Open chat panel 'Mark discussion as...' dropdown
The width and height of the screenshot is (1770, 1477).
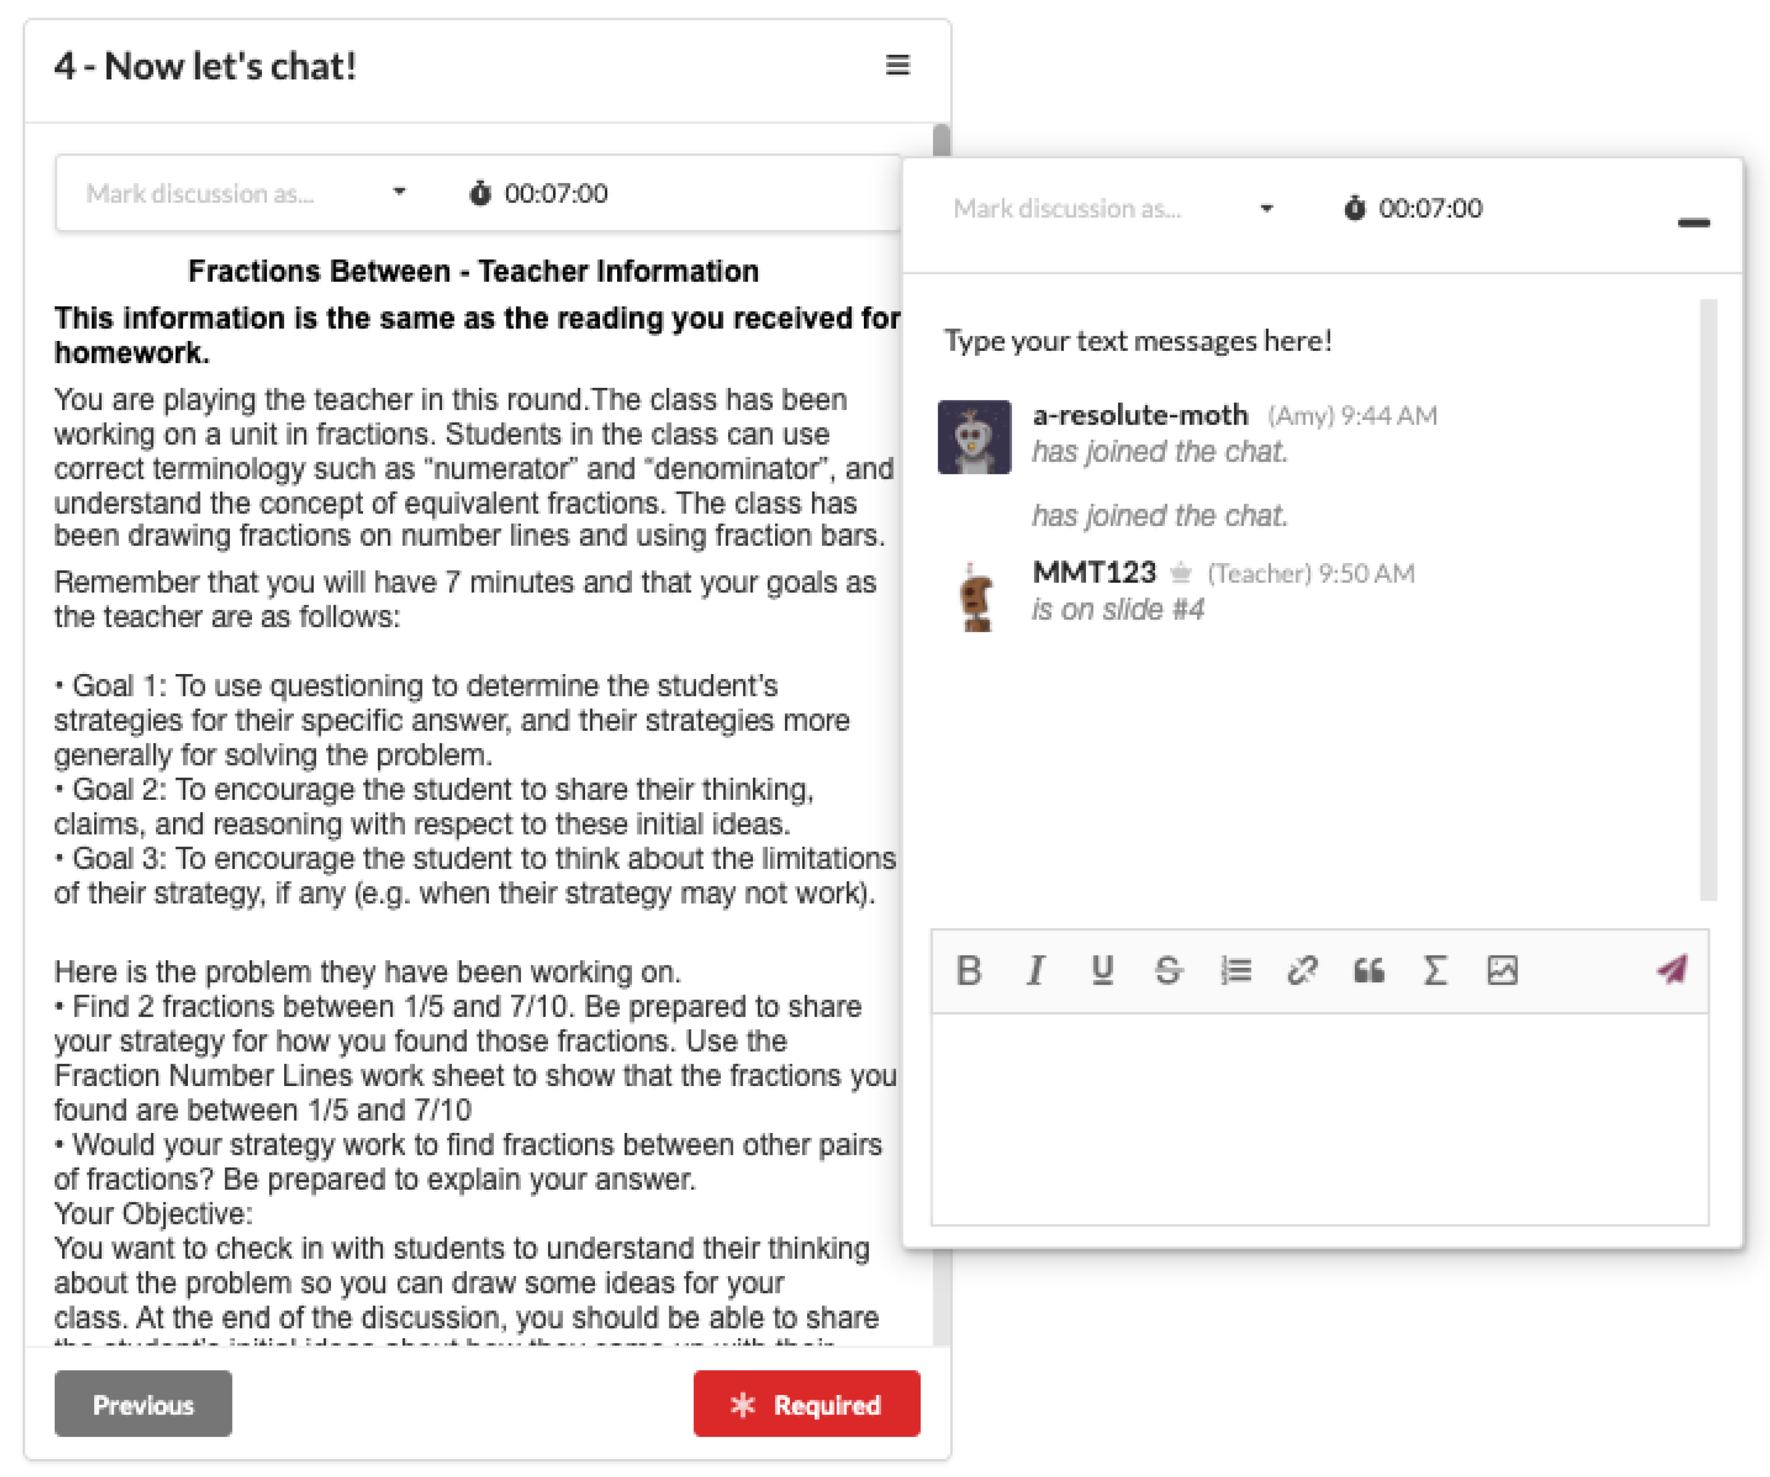coord(1113,208)
